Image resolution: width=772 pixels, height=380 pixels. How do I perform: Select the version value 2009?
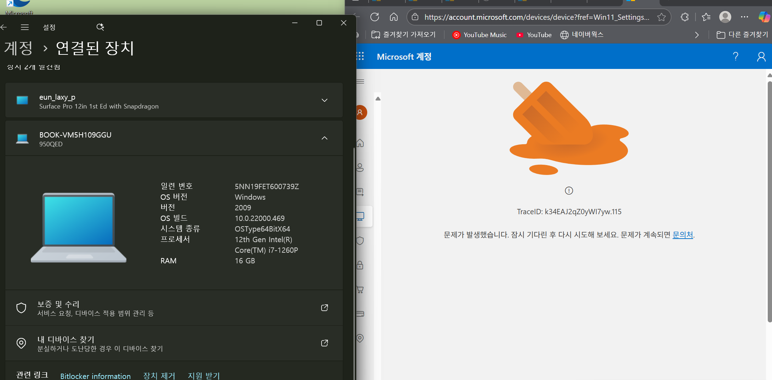[x=243, y=208]
